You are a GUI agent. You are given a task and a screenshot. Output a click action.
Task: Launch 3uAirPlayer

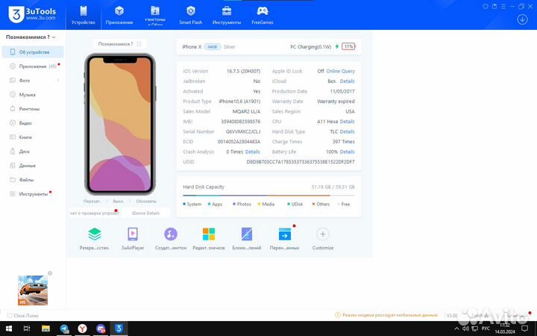pyautogui.click(x=133, y=234)
